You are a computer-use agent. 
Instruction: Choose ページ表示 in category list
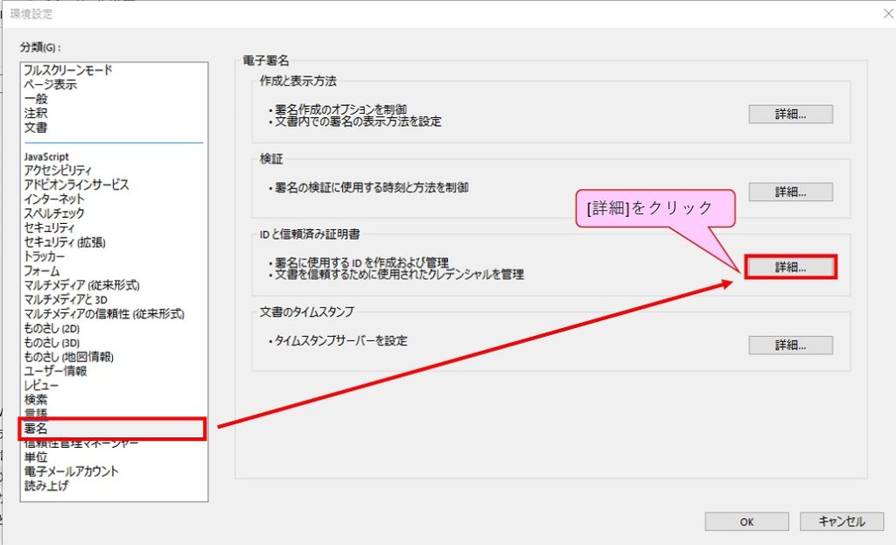click(x=50, y=84)
